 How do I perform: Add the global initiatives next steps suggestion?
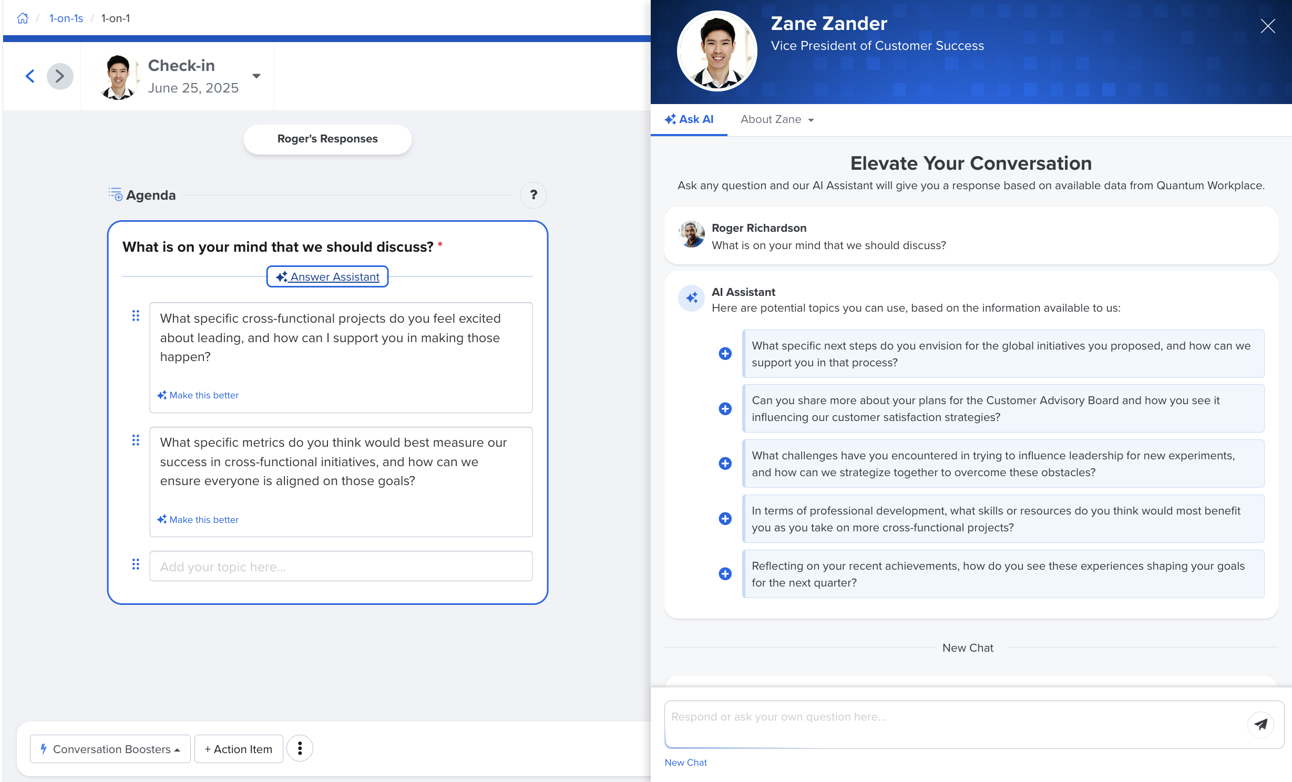(725, 354)
